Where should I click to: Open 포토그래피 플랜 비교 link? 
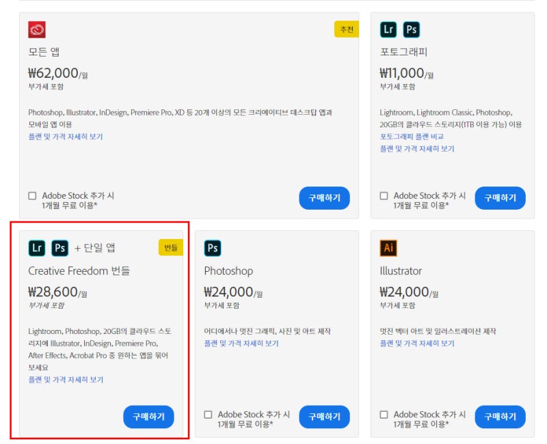(x=412, y=137)
